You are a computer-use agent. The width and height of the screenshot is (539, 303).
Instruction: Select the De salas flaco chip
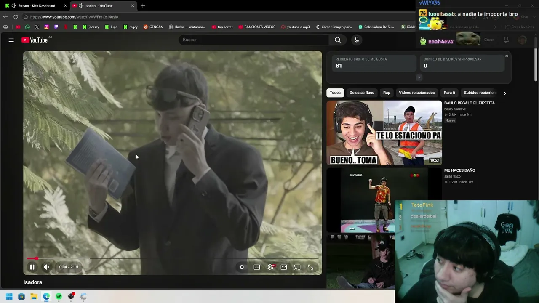click(x=362, y=93)
